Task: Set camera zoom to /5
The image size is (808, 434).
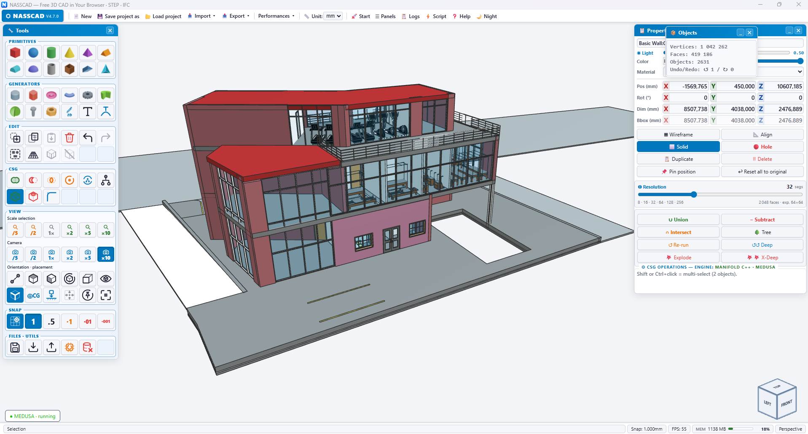Action: click(x=15, y=254)
